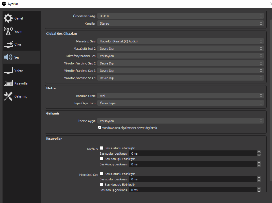Enable Mic/Aux Bas sustur'u etkinleştir checkbox
Image resolution: width=272 pixels, height=203 pixels.
coord(102,148)
